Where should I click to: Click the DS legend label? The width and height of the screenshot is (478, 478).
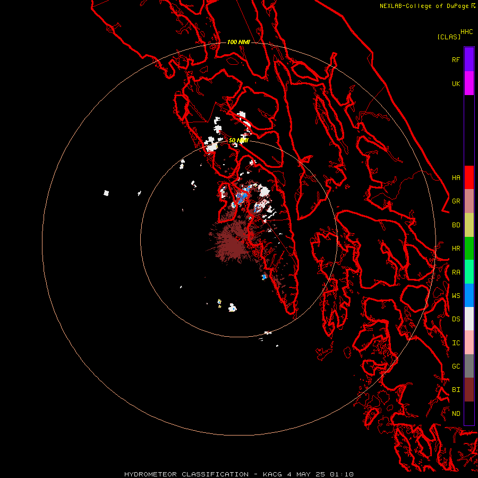[x=456, y=319]
